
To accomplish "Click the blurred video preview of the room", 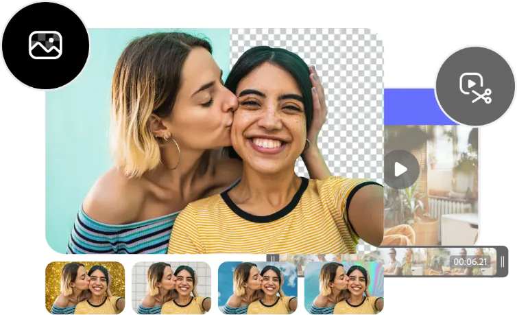I will click(431, 185).
